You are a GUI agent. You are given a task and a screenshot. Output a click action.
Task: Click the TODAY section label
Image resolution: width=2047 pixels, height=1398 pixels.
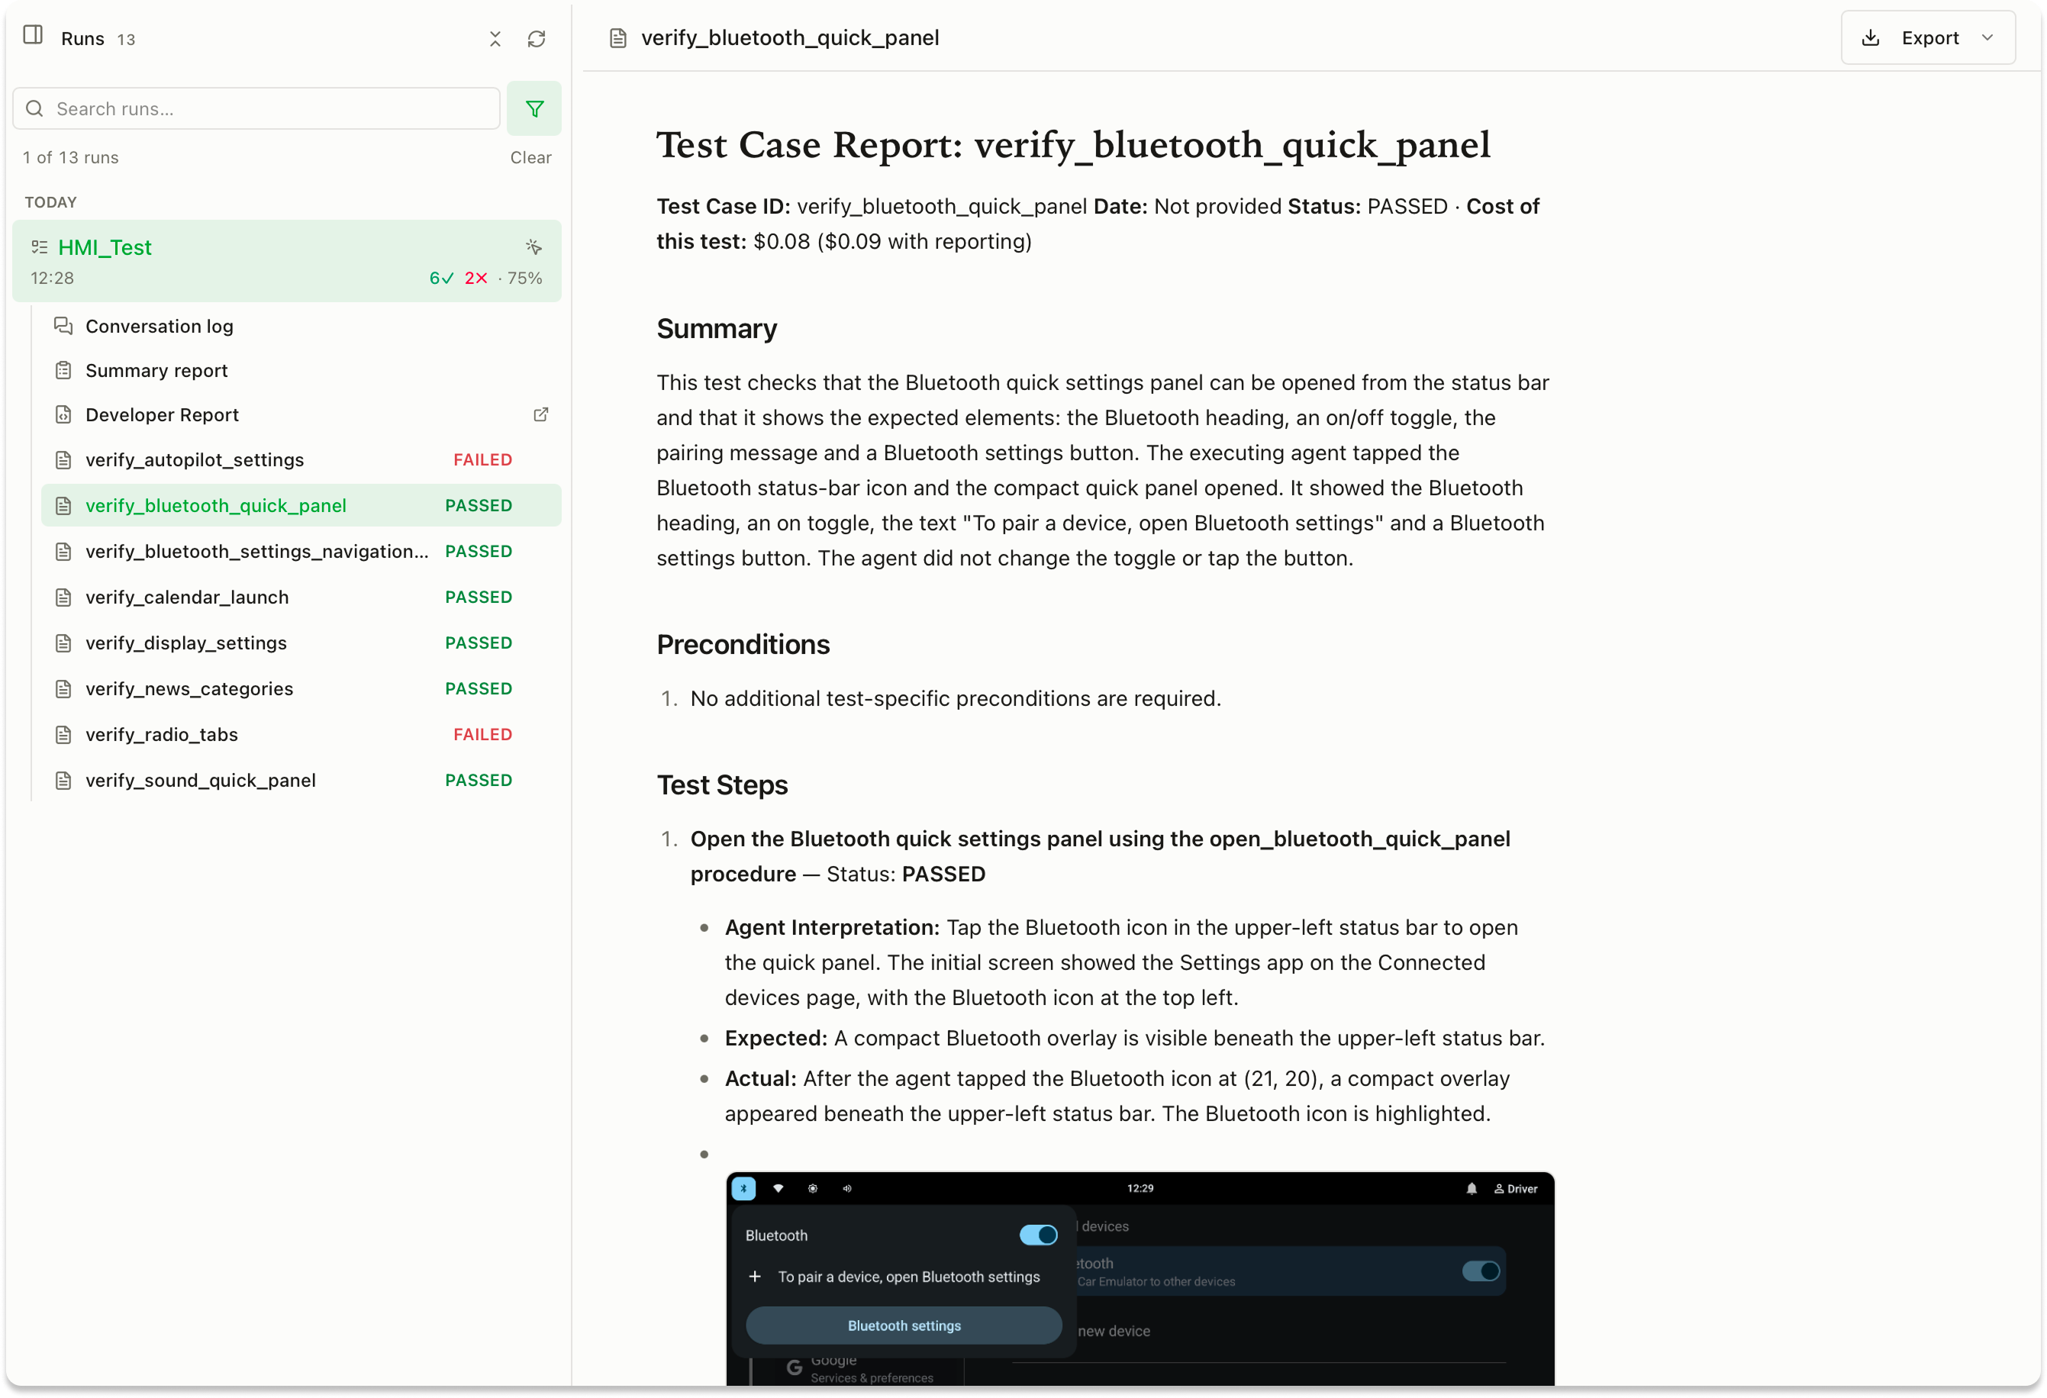pyautogui.click(x=50, y=201)
